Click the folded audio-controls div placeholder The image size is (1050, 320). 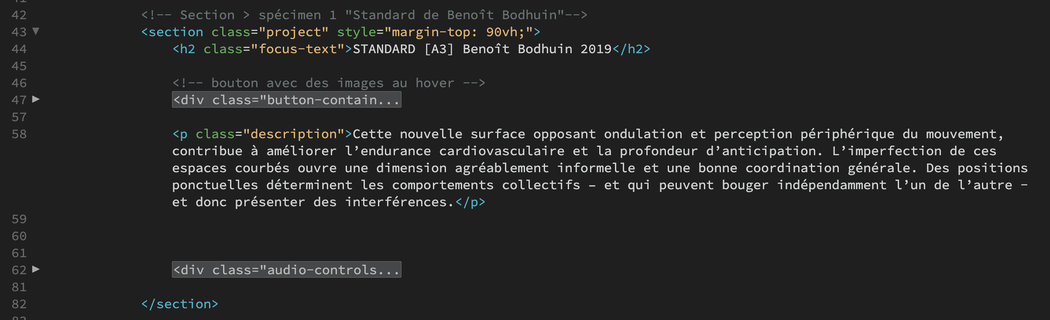(286, 270)
